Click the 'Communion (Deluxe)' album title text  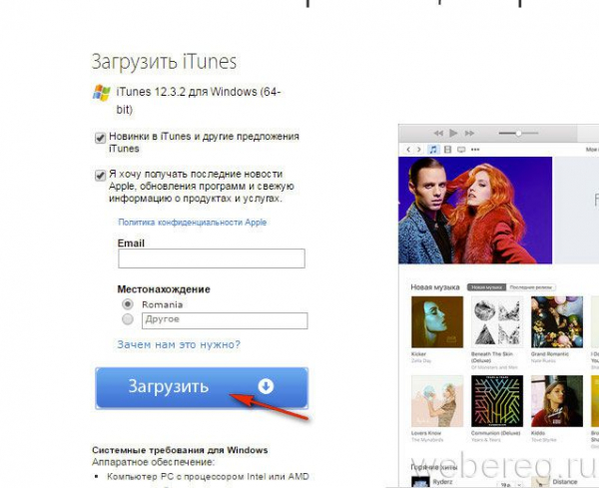coord(496,433)
